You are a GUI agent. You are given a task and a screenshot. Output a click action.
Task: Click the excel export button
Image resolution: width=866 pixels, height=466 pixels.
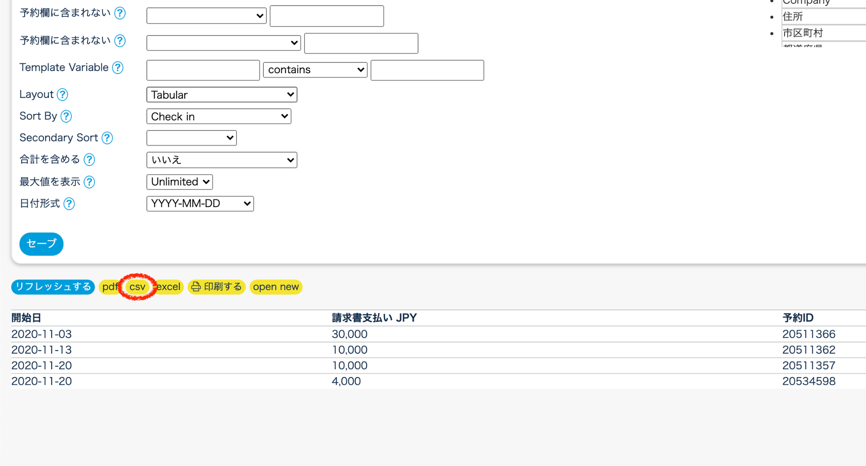tap(169, 287)
